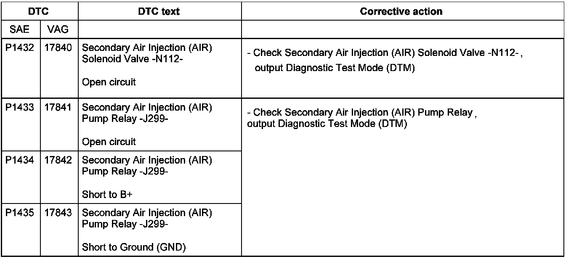Click the VAG subheader cell
579x259 pixels.
[58, 29]
